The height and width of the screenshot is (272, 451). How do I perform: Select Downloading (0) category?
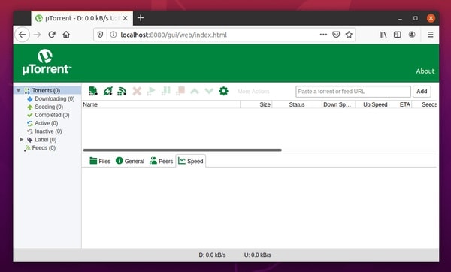pyautogui.click(x=55, y=98)
